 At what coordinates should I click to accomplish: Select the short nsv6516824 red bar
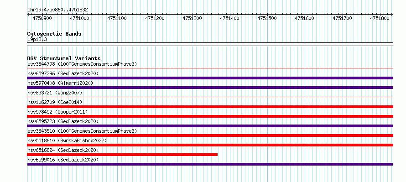pos(122,155)
